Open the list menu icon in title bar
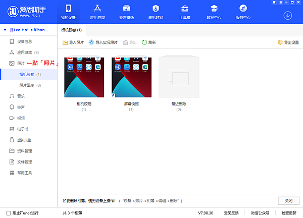This screenshot has width=303, height=218. pyautogui.click(x=280, y=3)
